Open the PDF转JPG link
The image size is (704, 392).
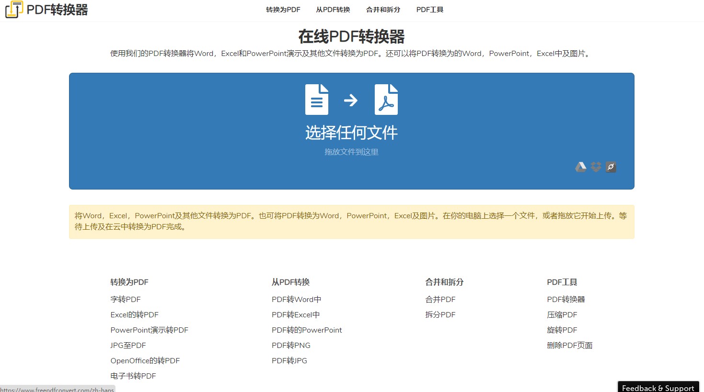[x=289, y=360]
